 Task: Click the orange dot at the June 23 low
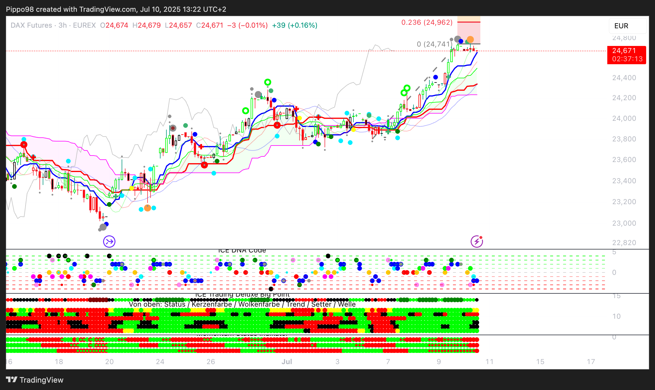point(148,208)
